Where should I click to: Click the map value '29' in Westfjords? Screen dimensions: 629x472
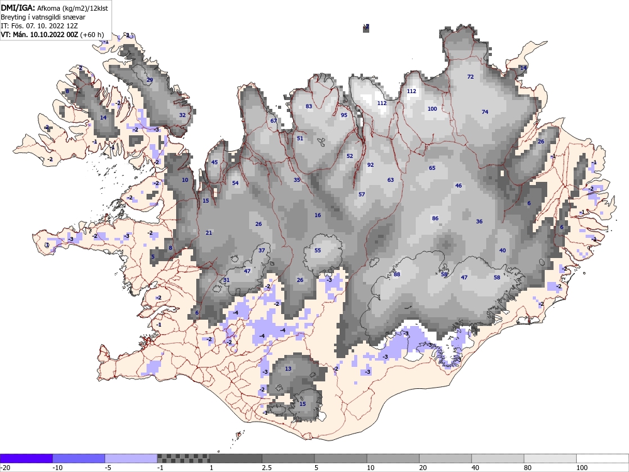150,81
